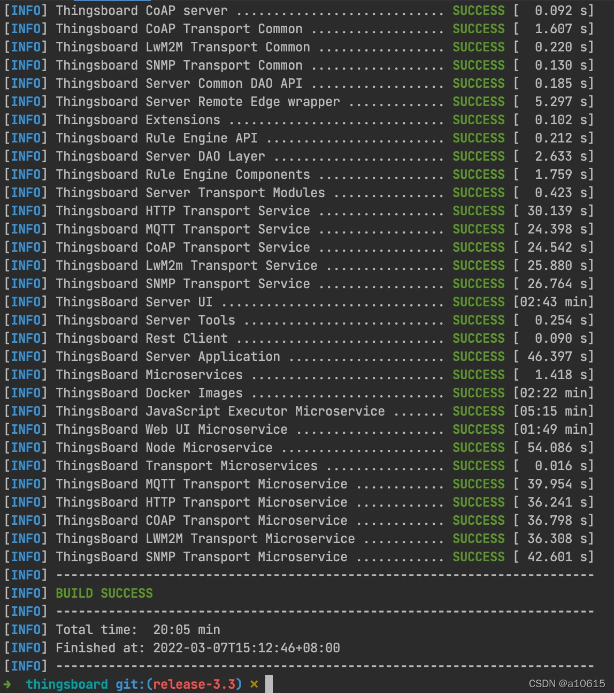This screenshot has width=614, height=693.
Task: Click 'ThingsBoard MQTT Transport Microservice' text
Action: (202, 484)
